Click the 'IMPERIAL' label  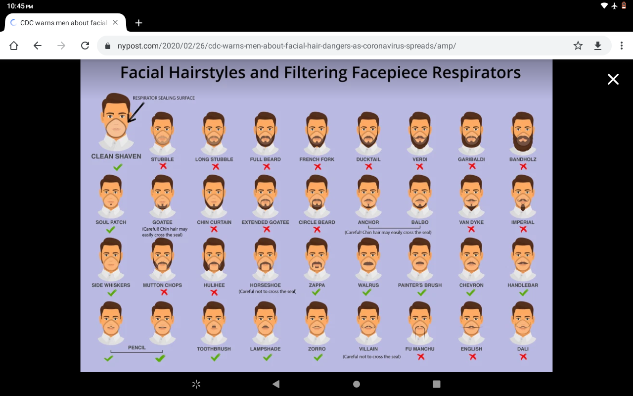click(523, 222)
